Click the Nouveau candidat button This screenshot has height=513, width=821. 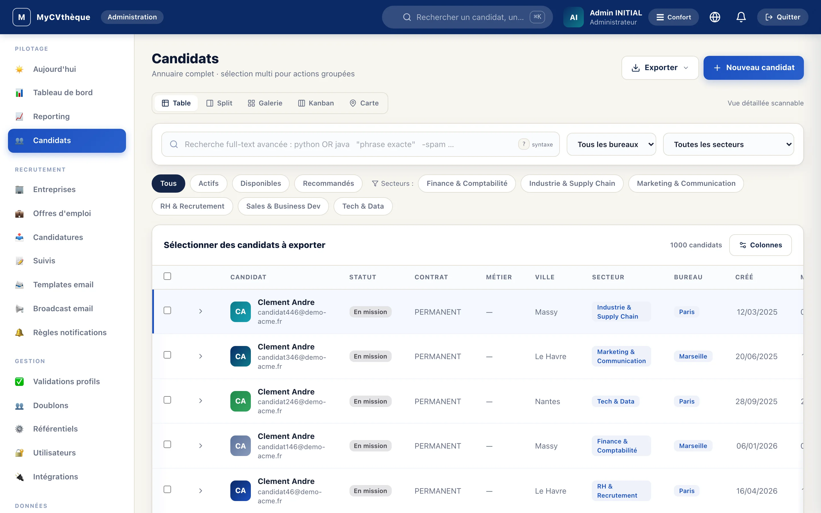[x=753, y=68]
